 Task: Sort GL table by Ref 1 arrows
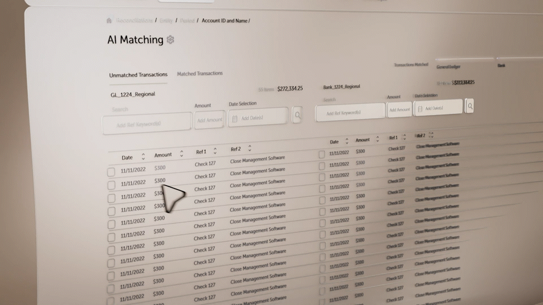click(215, 151)
